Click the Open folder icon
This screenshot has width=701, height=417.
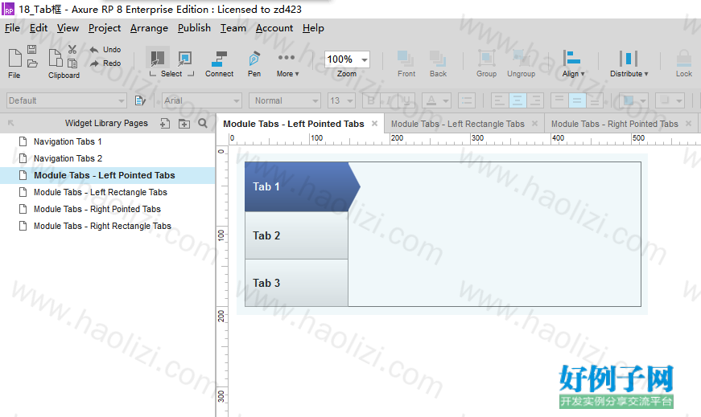[32, 63]
